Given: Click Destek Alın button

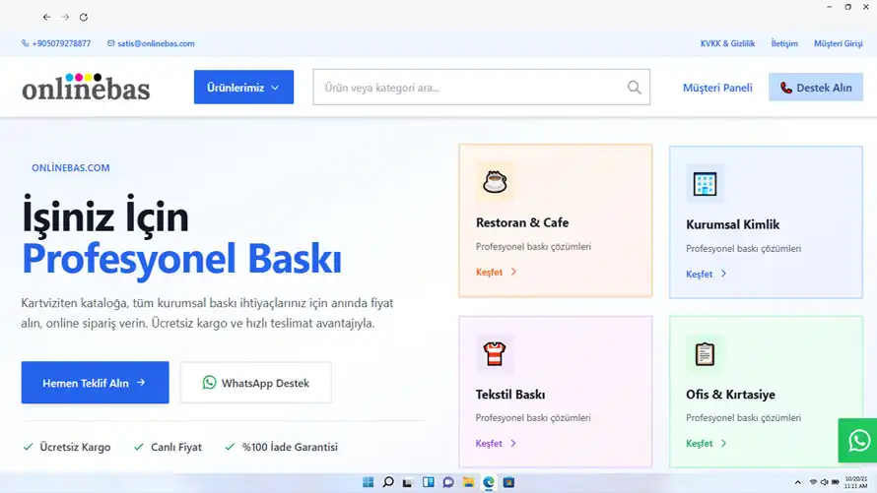Looking at the screenshot, I should 816,88.
